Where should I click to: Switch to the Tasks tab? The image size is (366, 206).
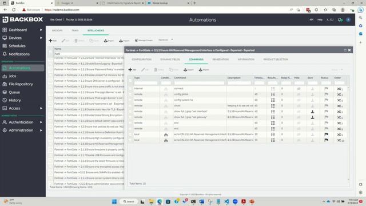(x=75, y=30)
